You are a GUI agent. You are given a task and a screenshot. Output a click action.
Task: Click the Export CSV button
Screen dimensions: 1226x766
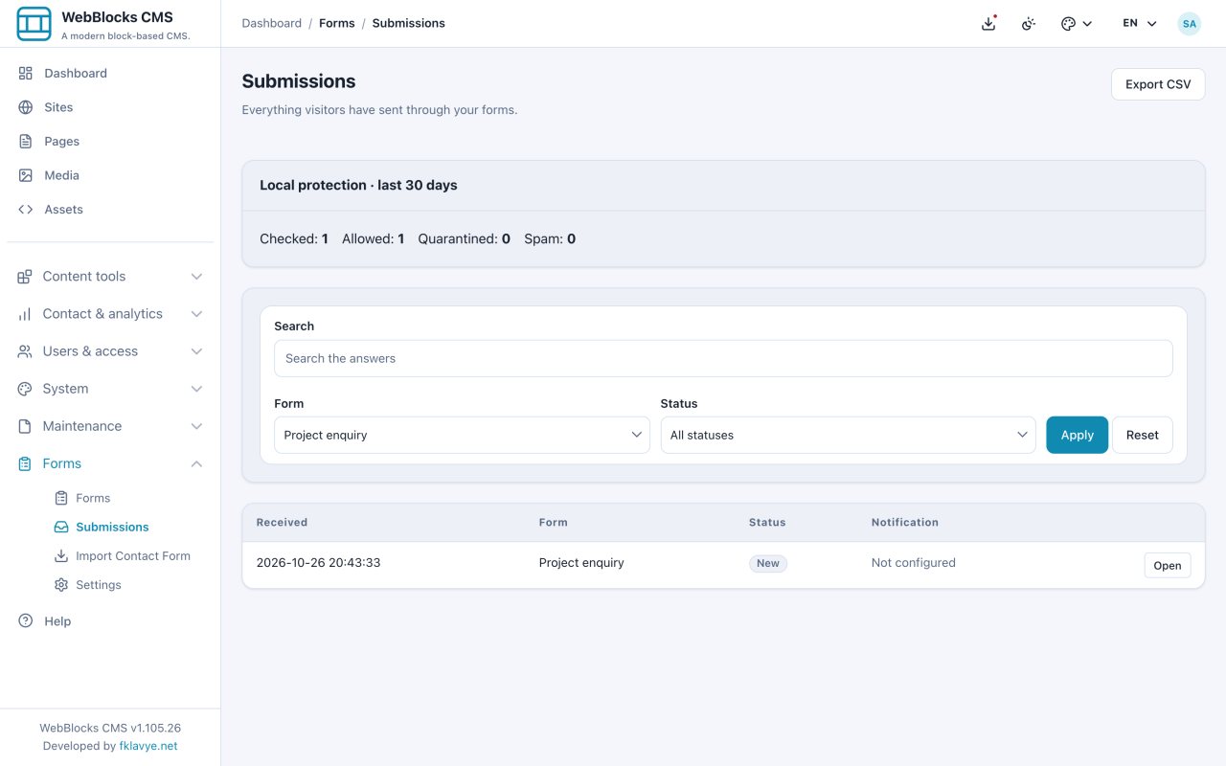point(1158,84)
